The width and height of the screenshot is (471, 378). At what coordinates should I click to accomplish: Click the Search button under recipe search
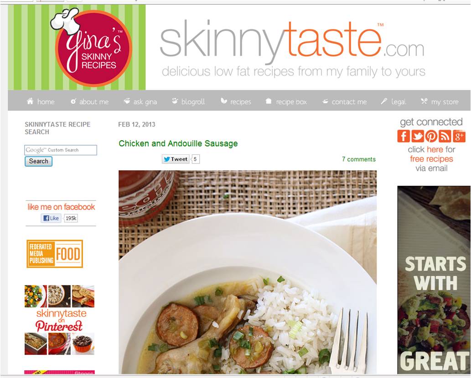[x=38, y=161]
